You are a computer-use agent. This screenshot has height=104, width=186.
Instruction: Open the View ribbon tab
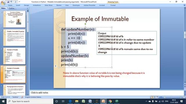click(x=67, y=5)
